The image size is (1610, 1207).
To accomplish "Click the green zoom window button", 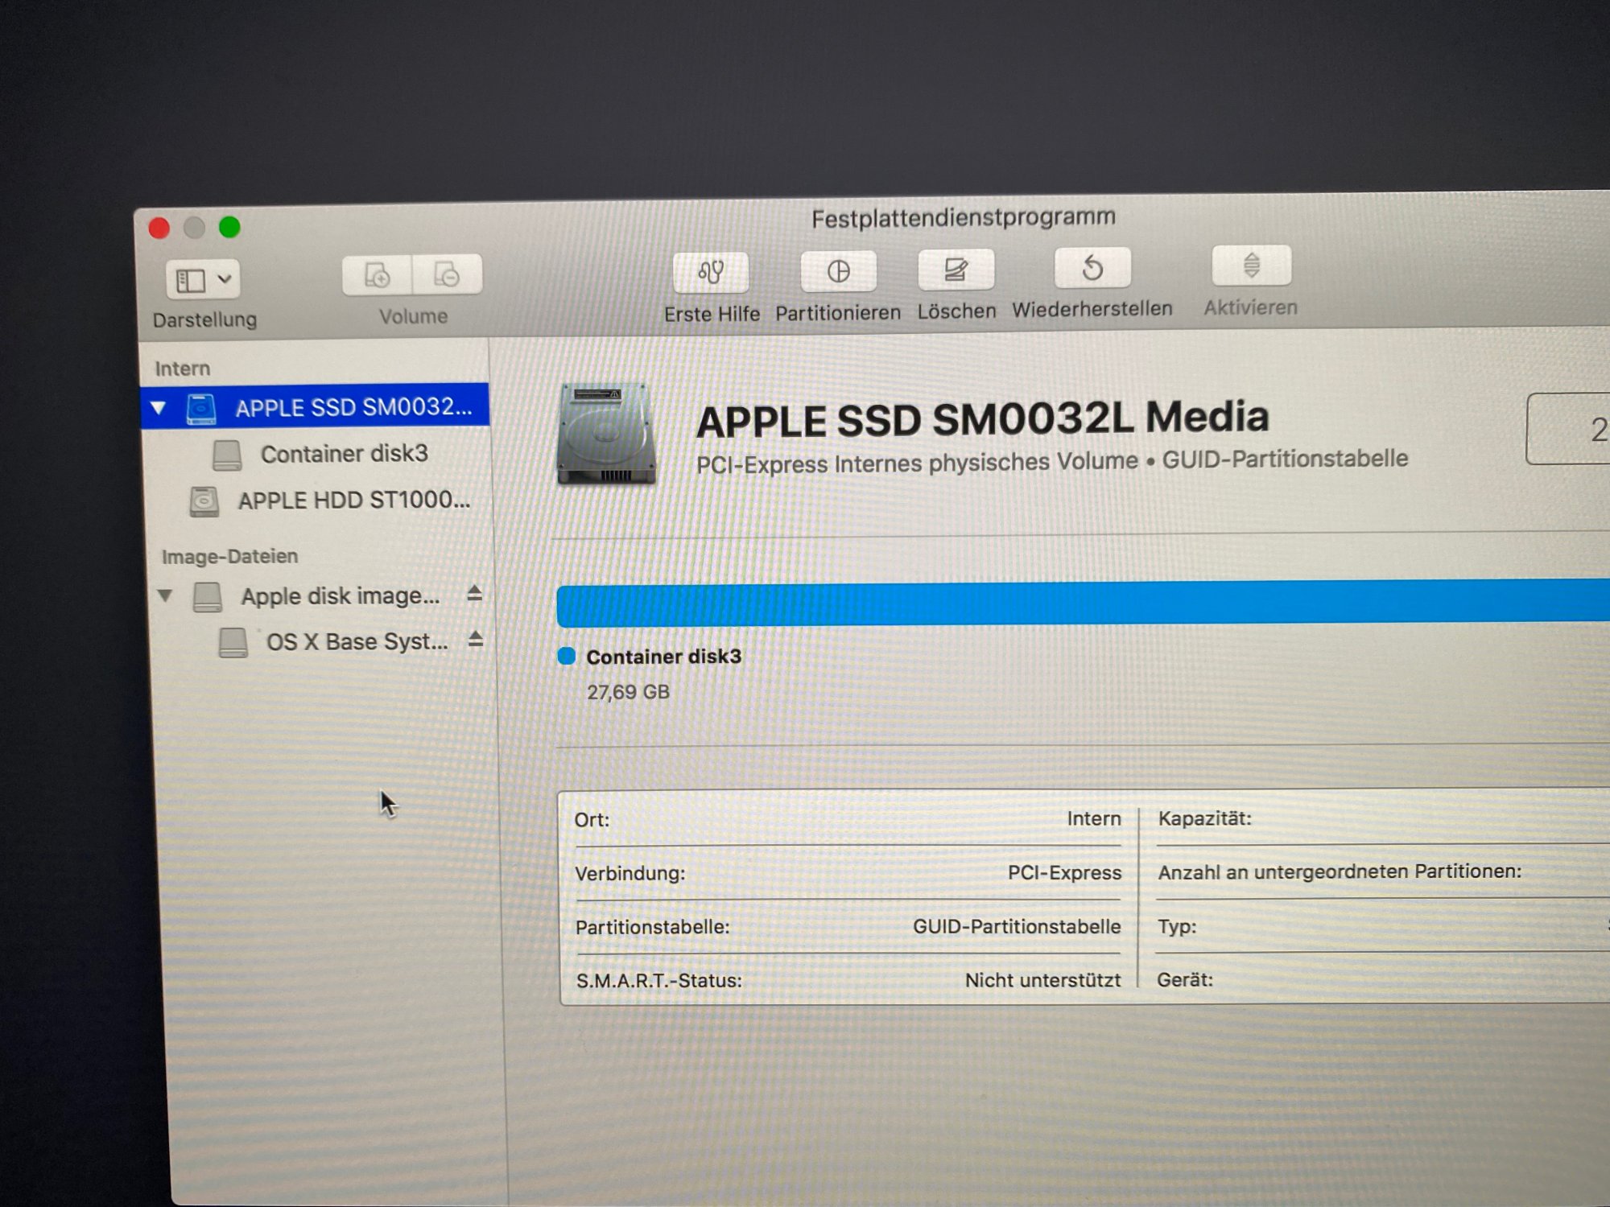I will [229, 228].
